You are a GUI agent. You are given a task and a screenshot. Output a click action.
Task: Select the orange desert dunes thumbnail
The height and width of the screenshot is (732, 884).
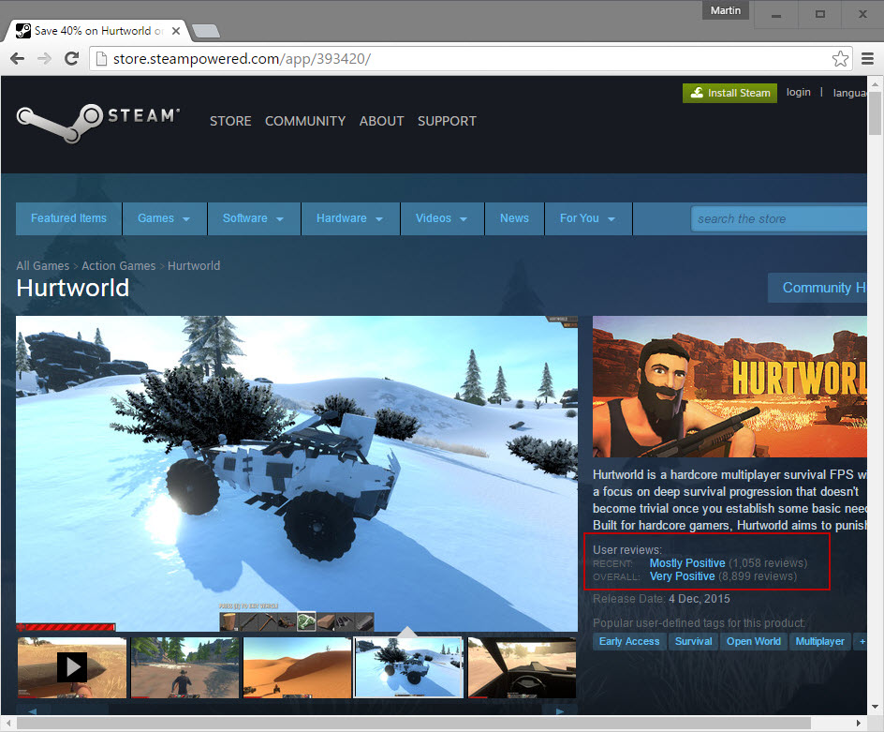[x=297, y=667]
